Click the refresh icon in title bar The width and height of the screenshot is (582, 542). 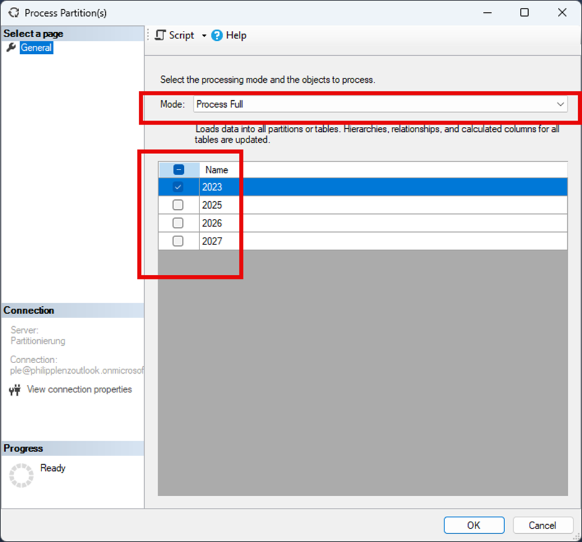[14, 12]
